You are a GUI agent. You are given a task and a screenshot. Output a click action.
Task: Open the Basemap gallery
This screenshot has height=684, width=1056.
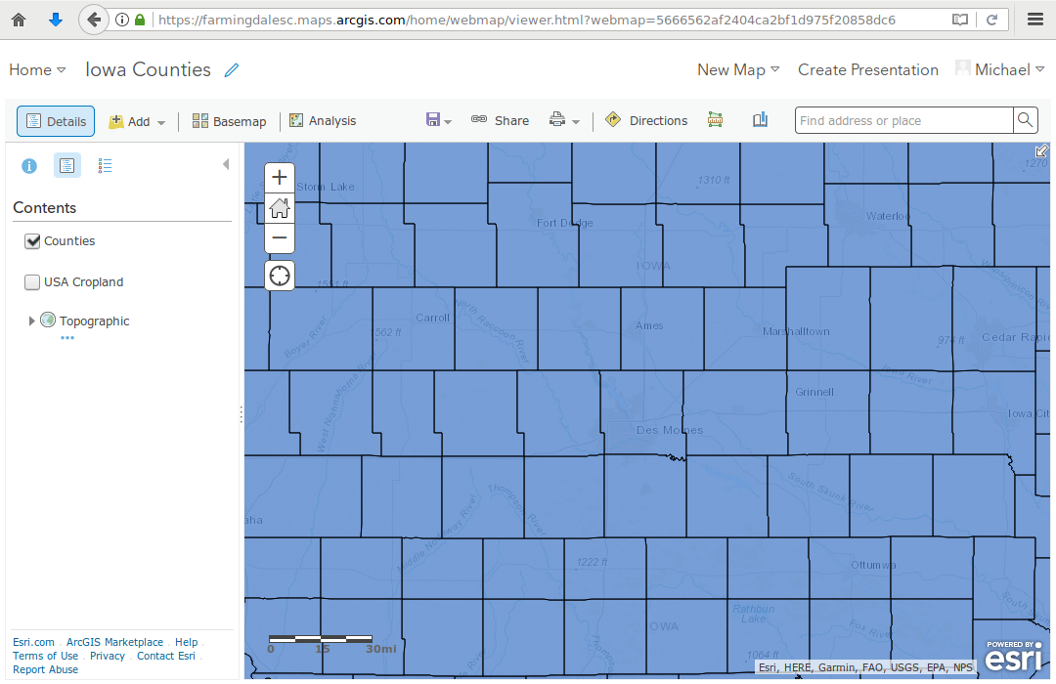pyautogui.click(x=229, y=121)
